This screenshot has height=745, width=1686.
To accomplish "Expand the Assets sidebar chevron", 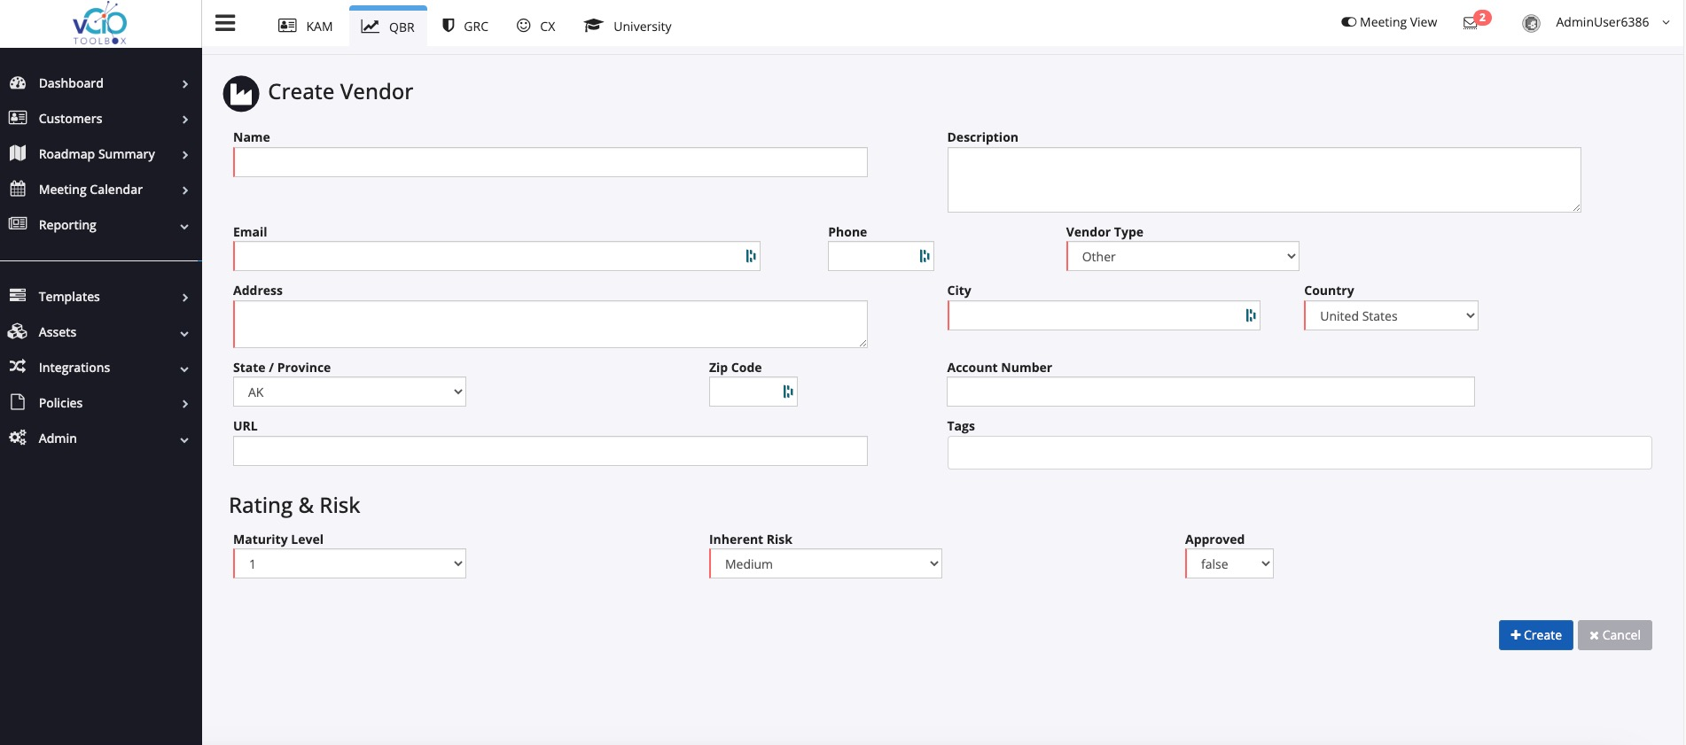I will click(x=184, y=334).
